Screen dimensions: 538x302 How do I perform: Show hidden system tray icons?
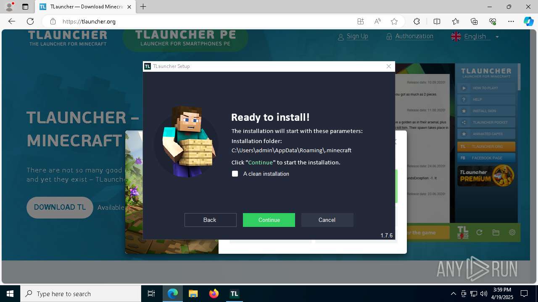(453, 294)
